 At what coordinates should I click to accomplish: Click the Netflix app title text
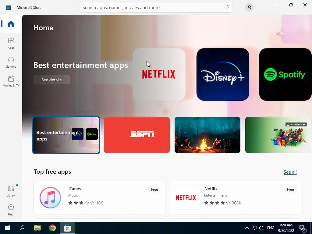pyautogui.click(x=211, y=189)
